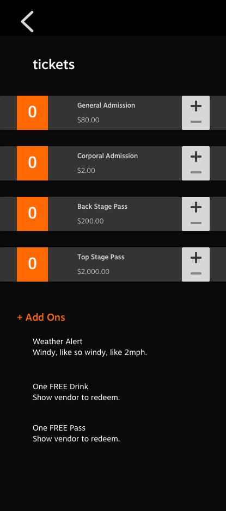The width and height of the screenshot is (226, 511).
Task: Select the orange Top Stage Pass quantity box
Action: point(32,264)
